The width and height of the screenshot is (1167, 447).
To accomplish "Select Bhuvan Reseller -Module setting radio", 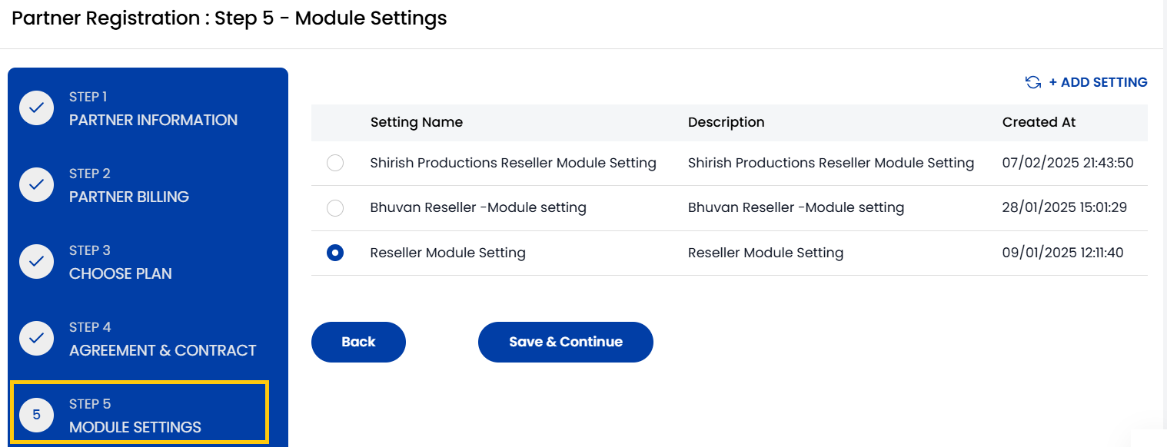I will point(335,207).
